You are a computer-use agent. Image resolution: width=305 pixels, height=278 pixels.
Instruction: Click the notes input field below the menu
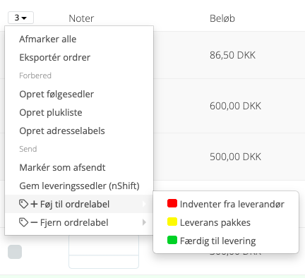point(104,252)
